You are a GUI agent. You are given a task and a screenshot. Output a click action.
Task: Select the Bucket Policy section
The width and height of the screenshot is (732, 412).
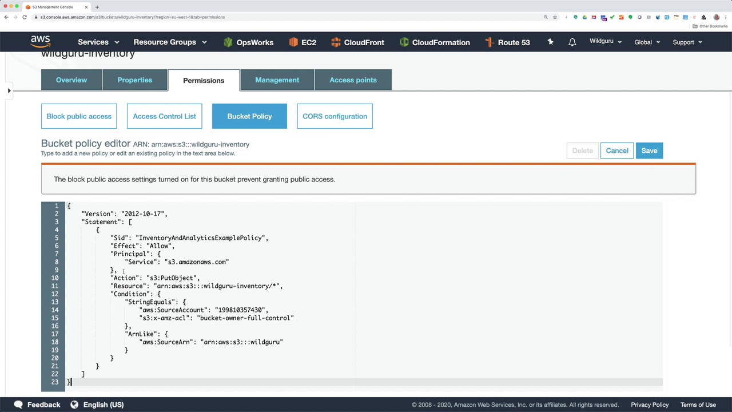[249, 116]
